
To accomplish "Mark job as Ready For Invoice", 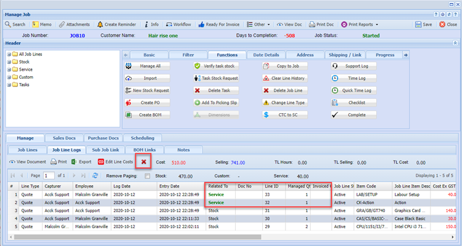I will pyautogui.click(x=220, y=25).
